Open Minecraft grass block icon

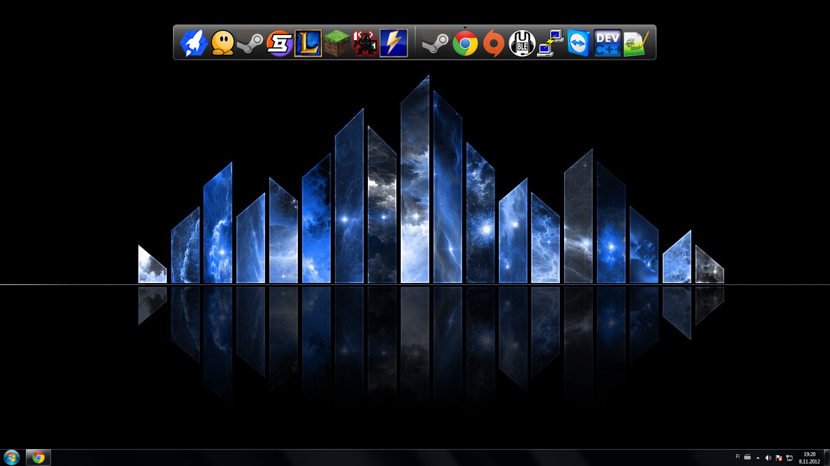(337, 43)
